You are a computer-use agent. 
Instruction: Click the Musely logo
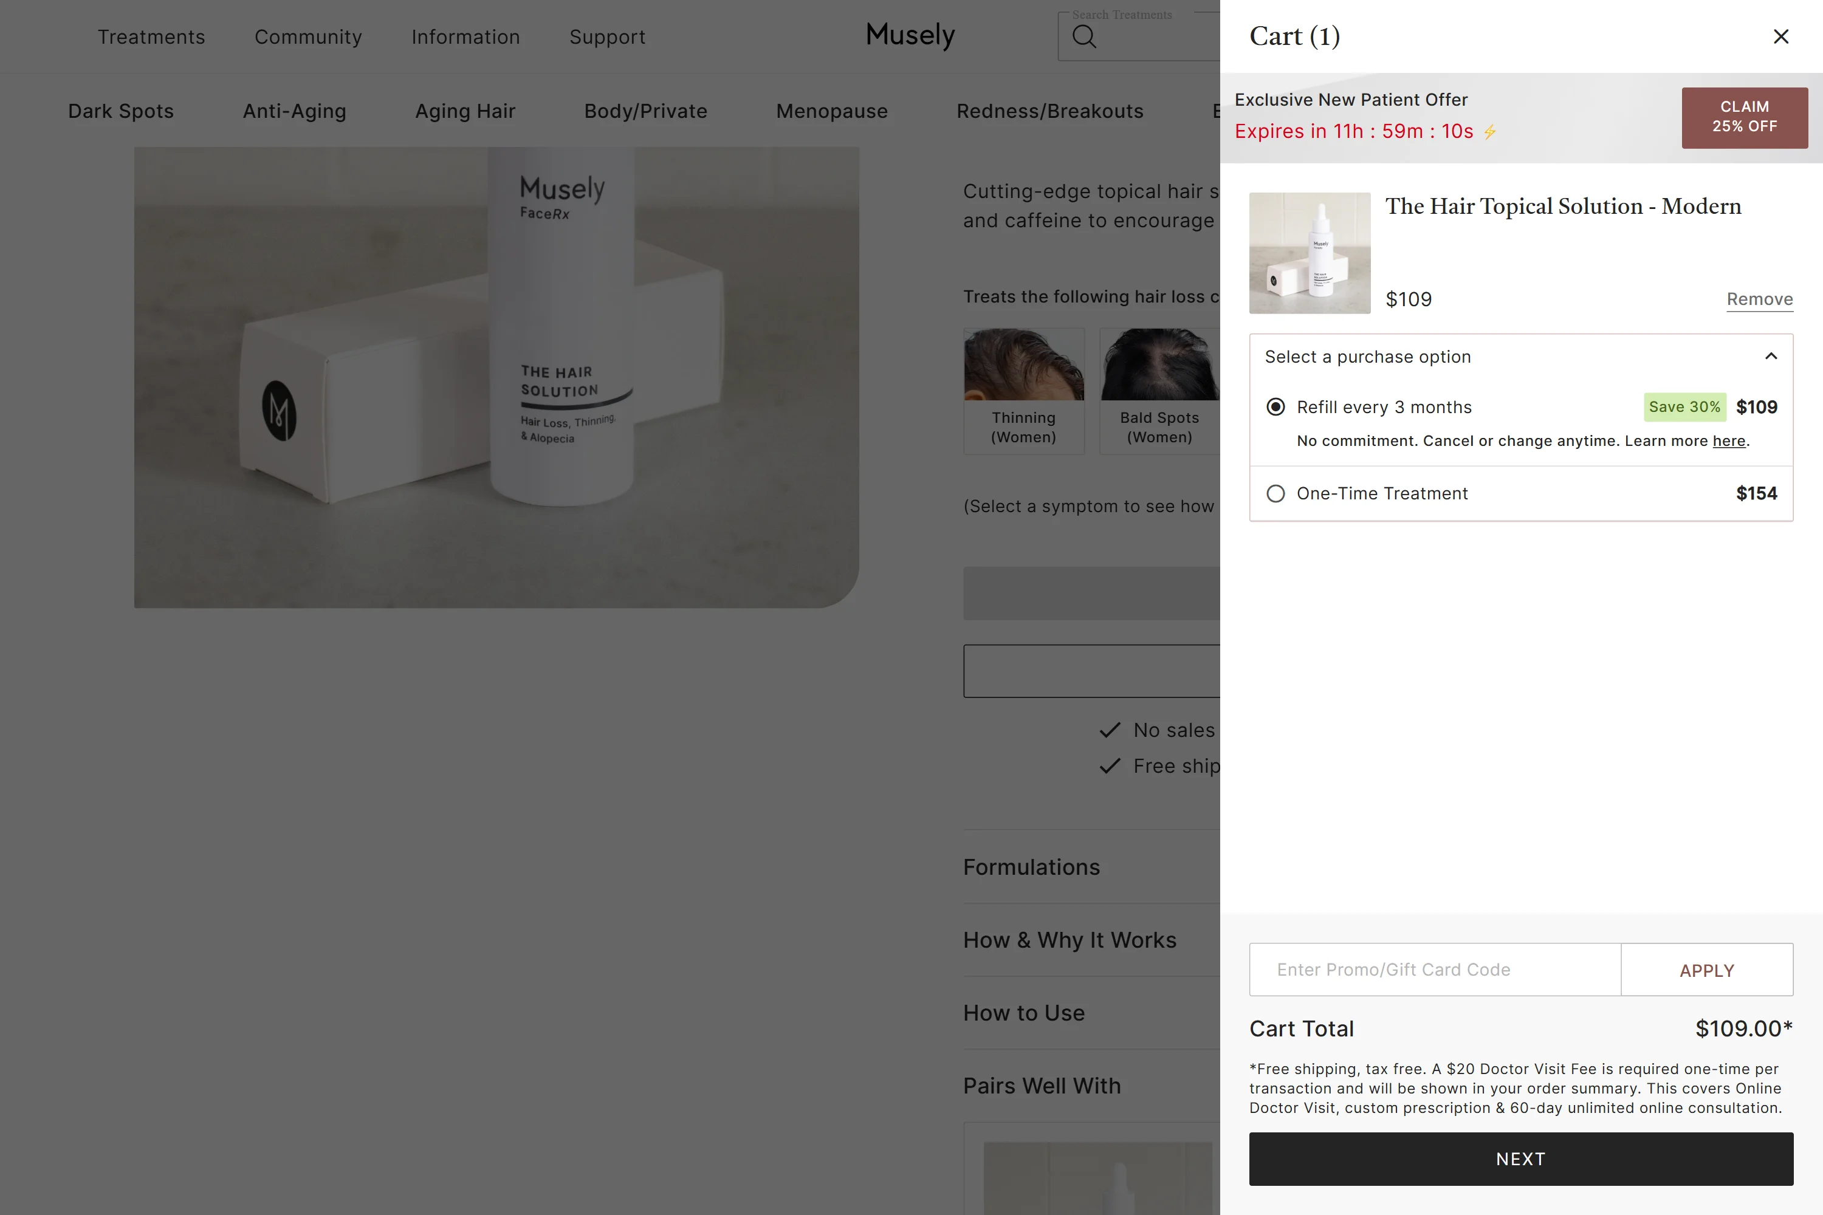[x=910, y=35]
